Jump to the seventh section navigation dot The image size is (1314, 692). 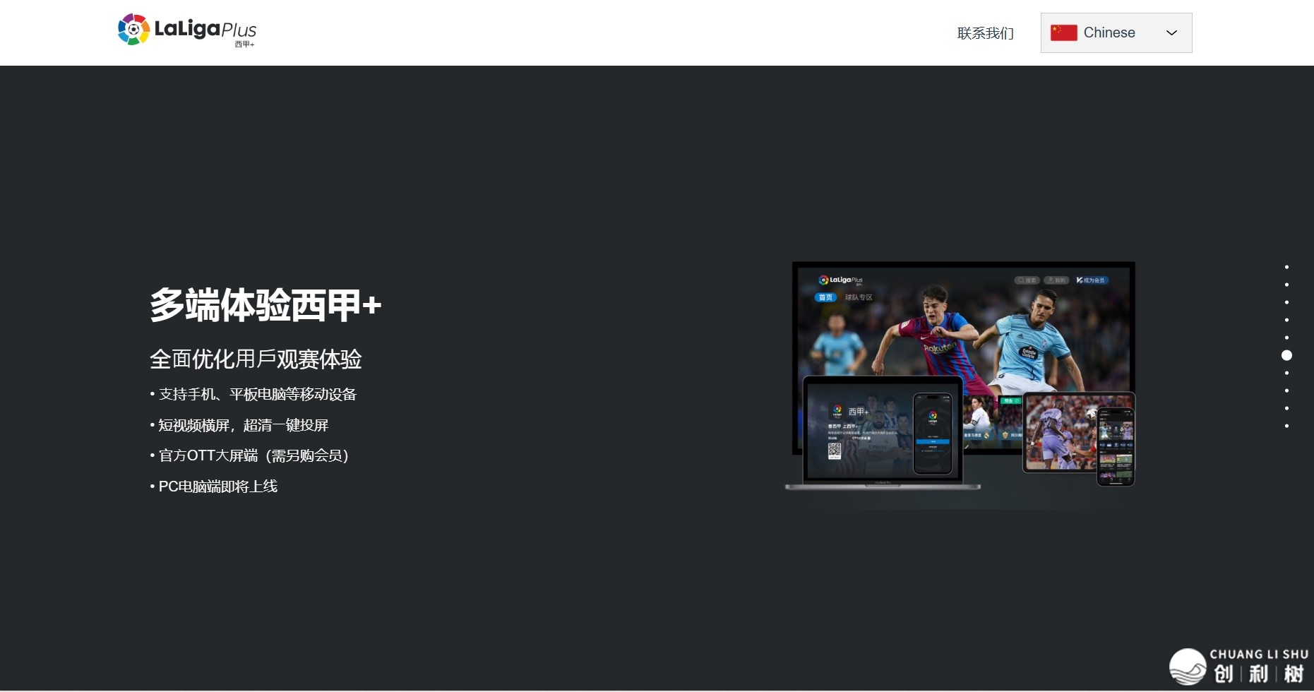[x=1286, y=373]
